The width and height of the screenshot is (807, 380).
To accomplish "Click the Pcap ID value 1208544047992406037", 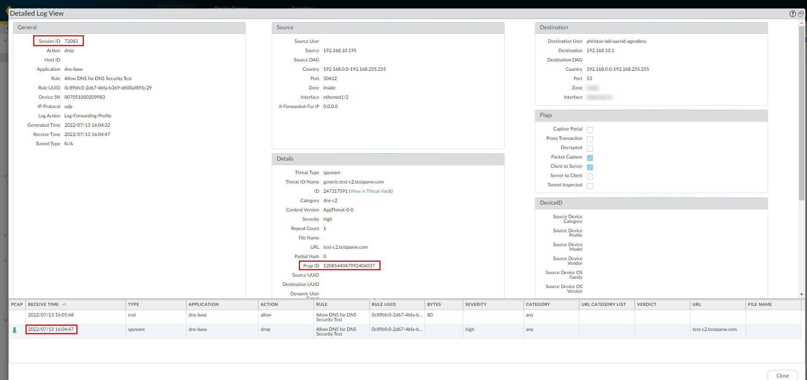I will 349,266.
